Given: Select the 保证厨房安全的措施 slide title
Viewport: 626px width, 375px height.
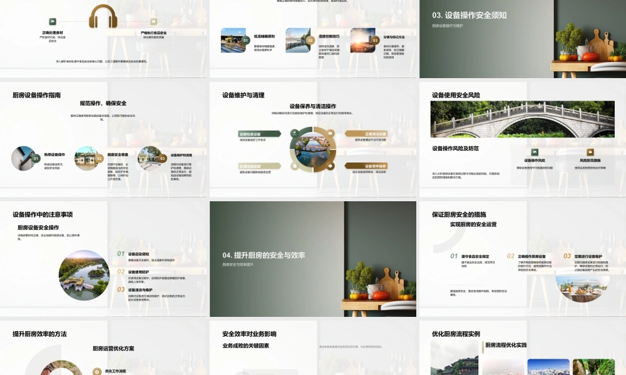Looking at the screenshot, I should [x=459, y=214].
